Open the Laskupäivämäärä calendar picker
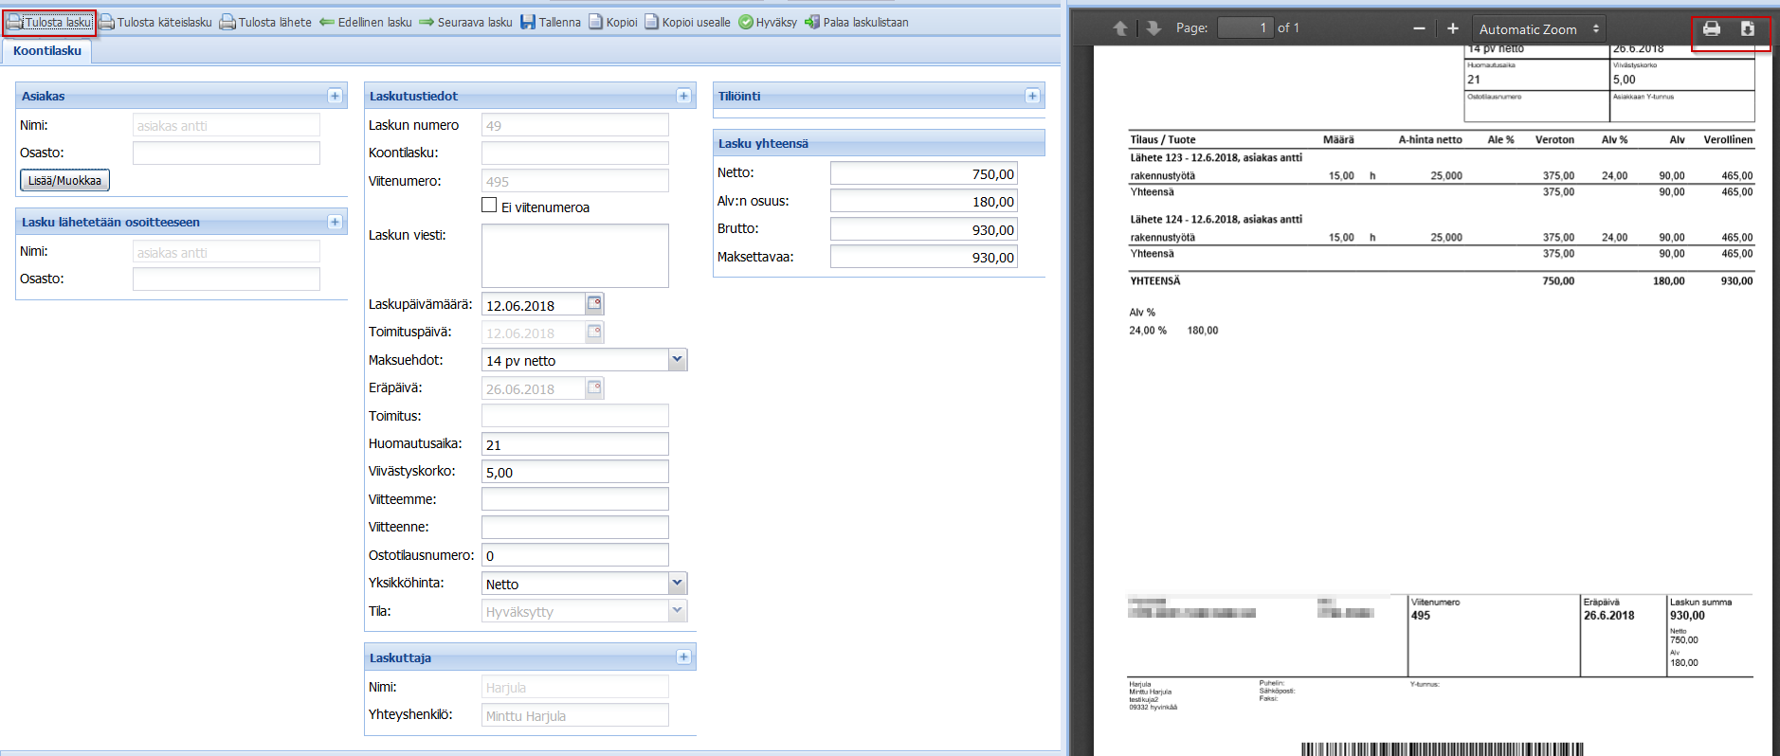 (594, 304)
